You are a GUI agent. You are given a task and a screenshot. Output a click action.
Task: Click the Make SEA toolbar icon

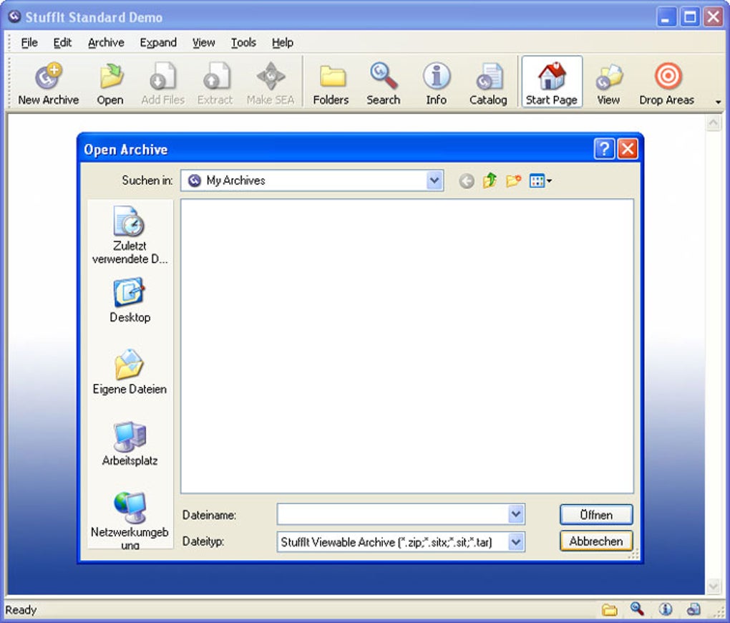[x=271, y=83]
